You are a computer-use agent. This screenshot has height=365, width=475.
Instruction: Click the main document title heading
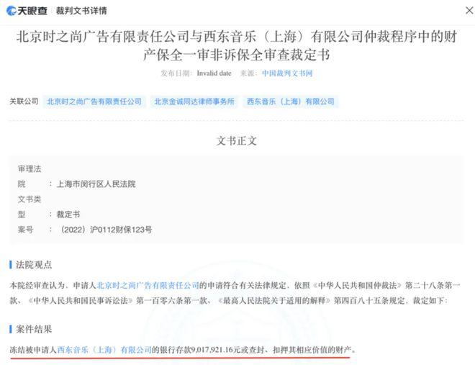pos(237,46)
